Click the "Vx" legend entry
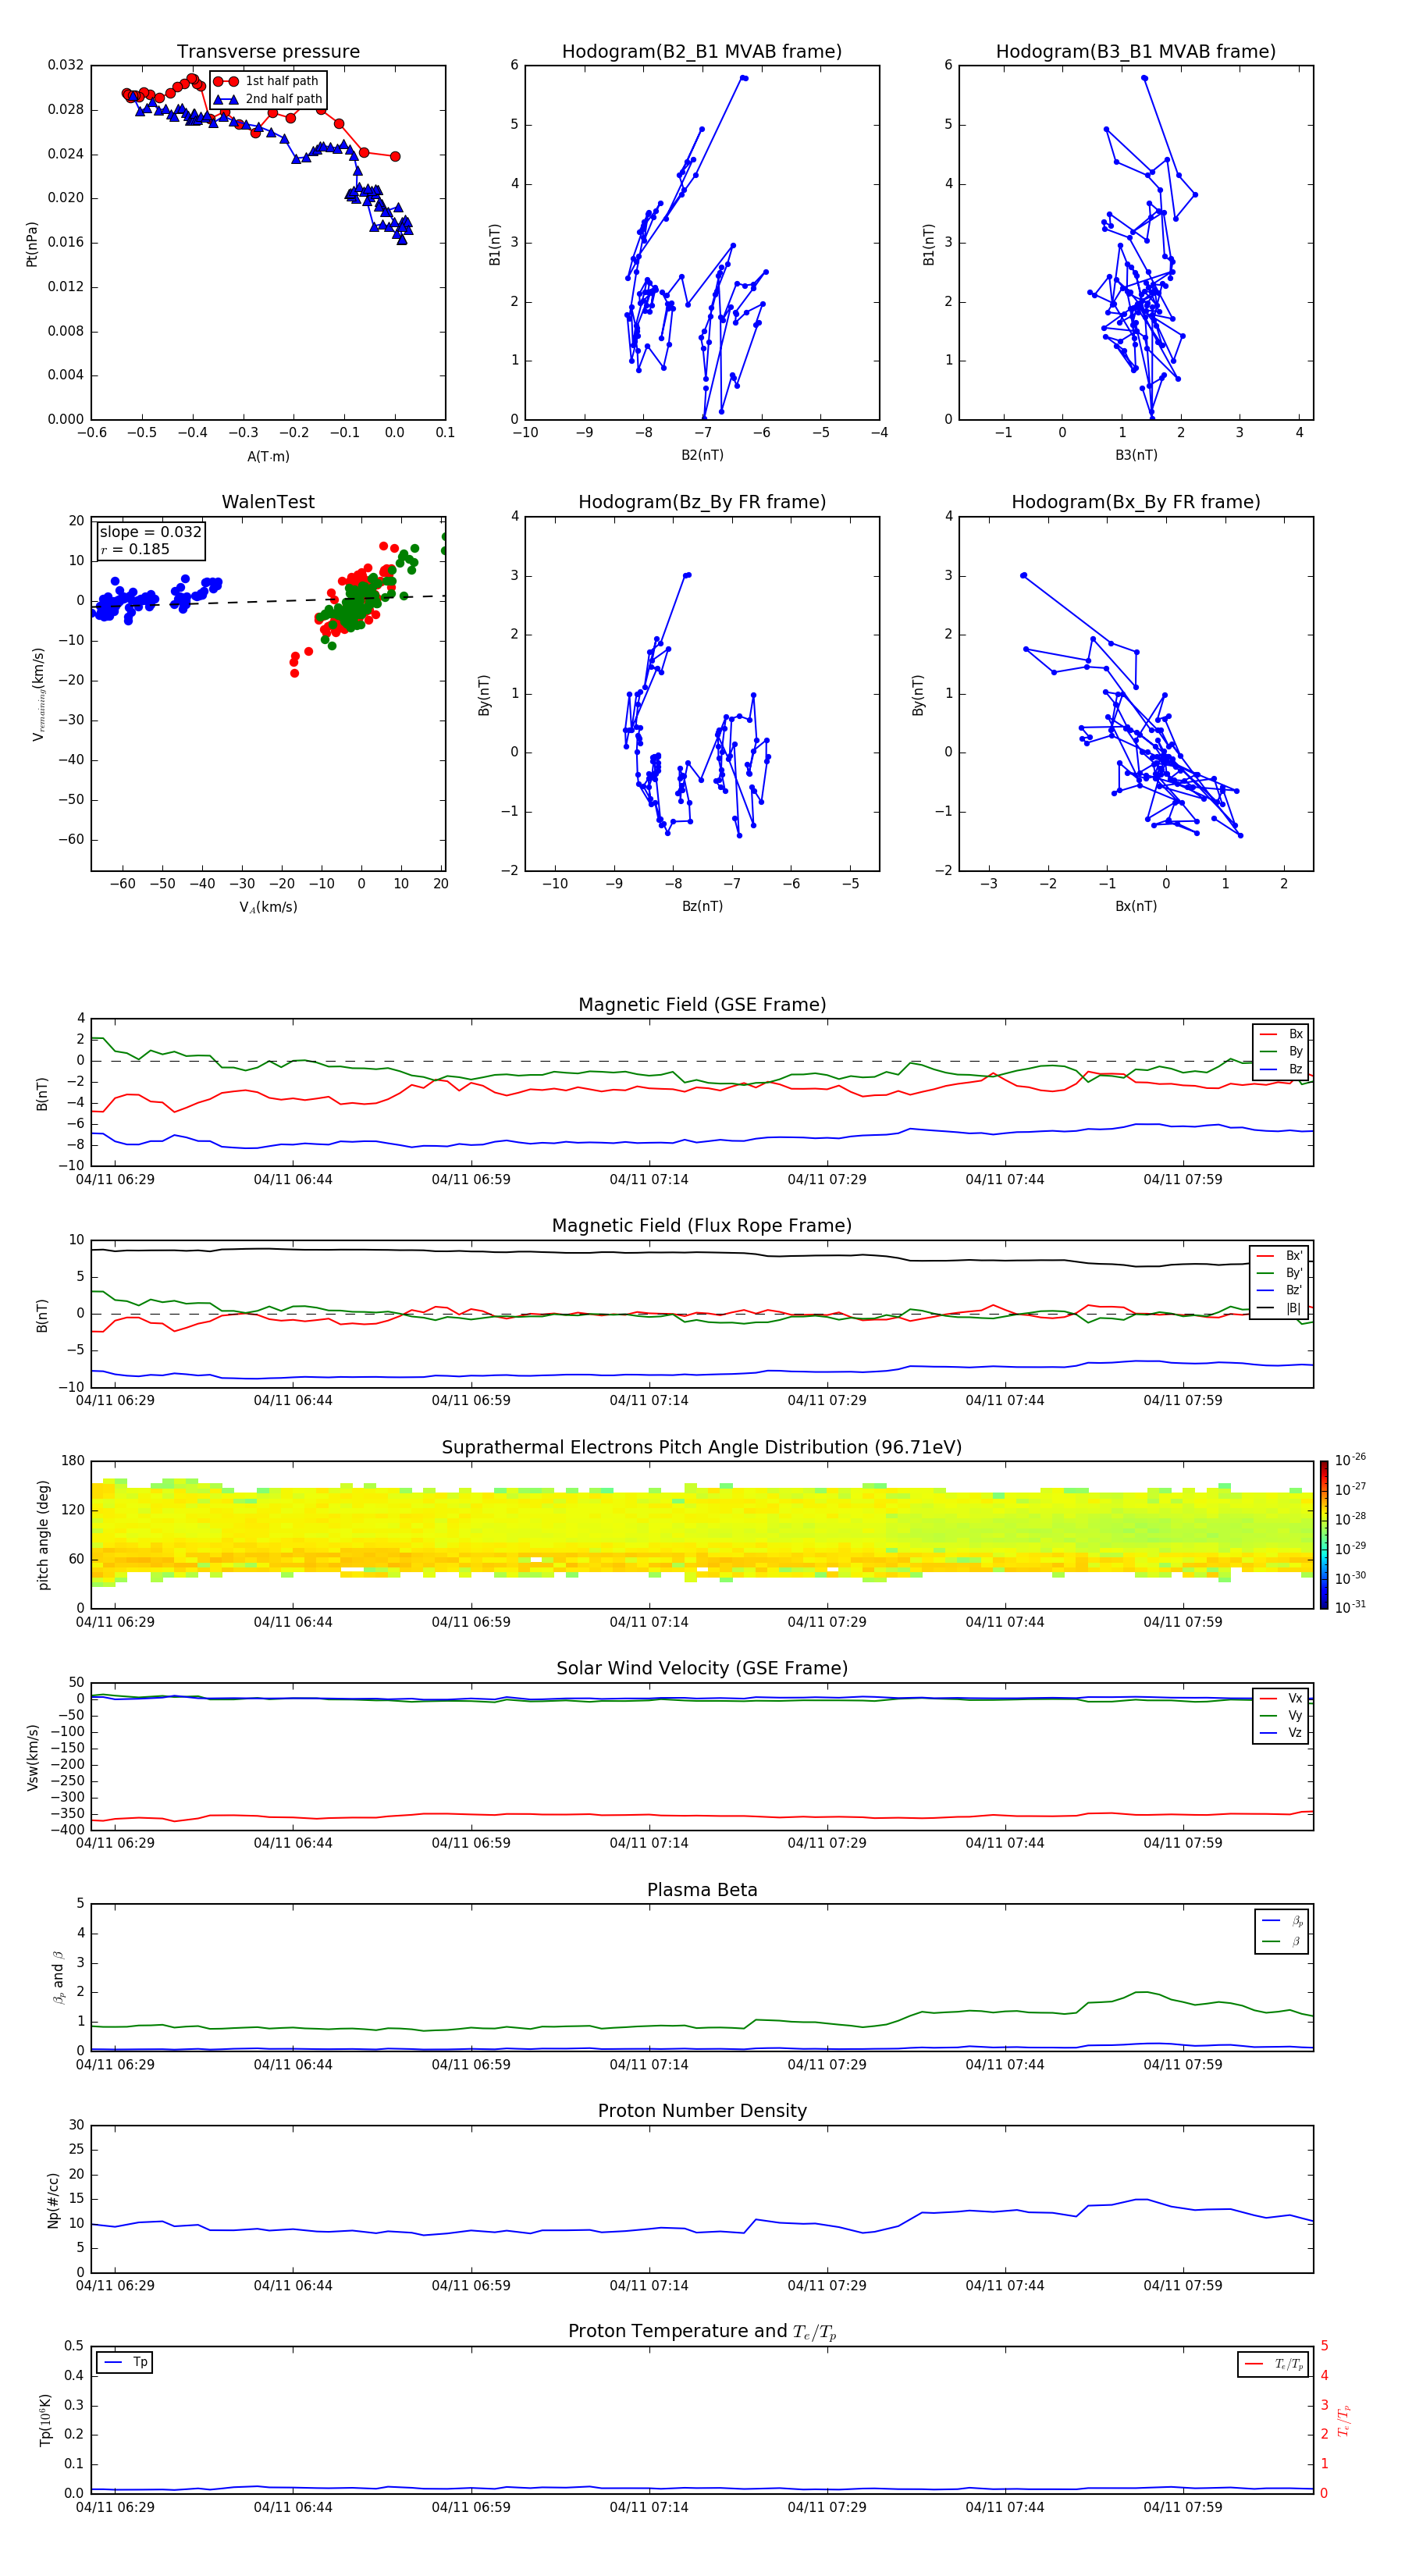The width and height of the screenshot is (1405, 2576). pos(1282,1698)
